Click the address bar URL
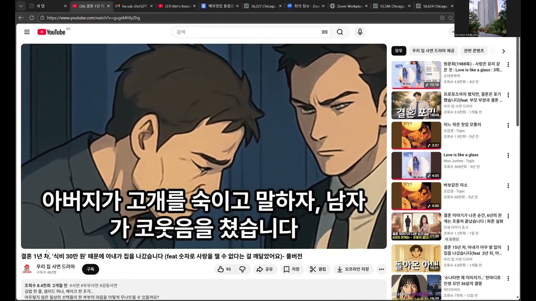Screen dimensions: 536x301 [93, 18]
